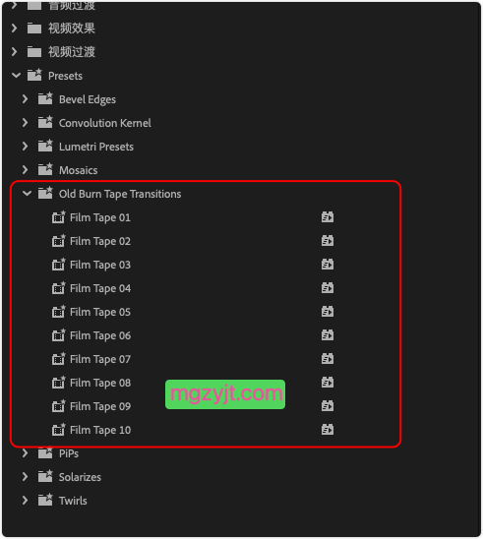Select the Solarizes folder label
This screenshot has height=539, width=483.
click(x=80, y=477)
